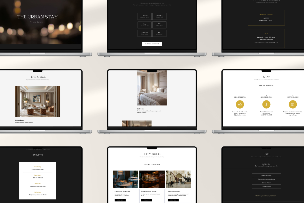
Task: Click the "No Smoking" rule heading
Action: point(38,167)
